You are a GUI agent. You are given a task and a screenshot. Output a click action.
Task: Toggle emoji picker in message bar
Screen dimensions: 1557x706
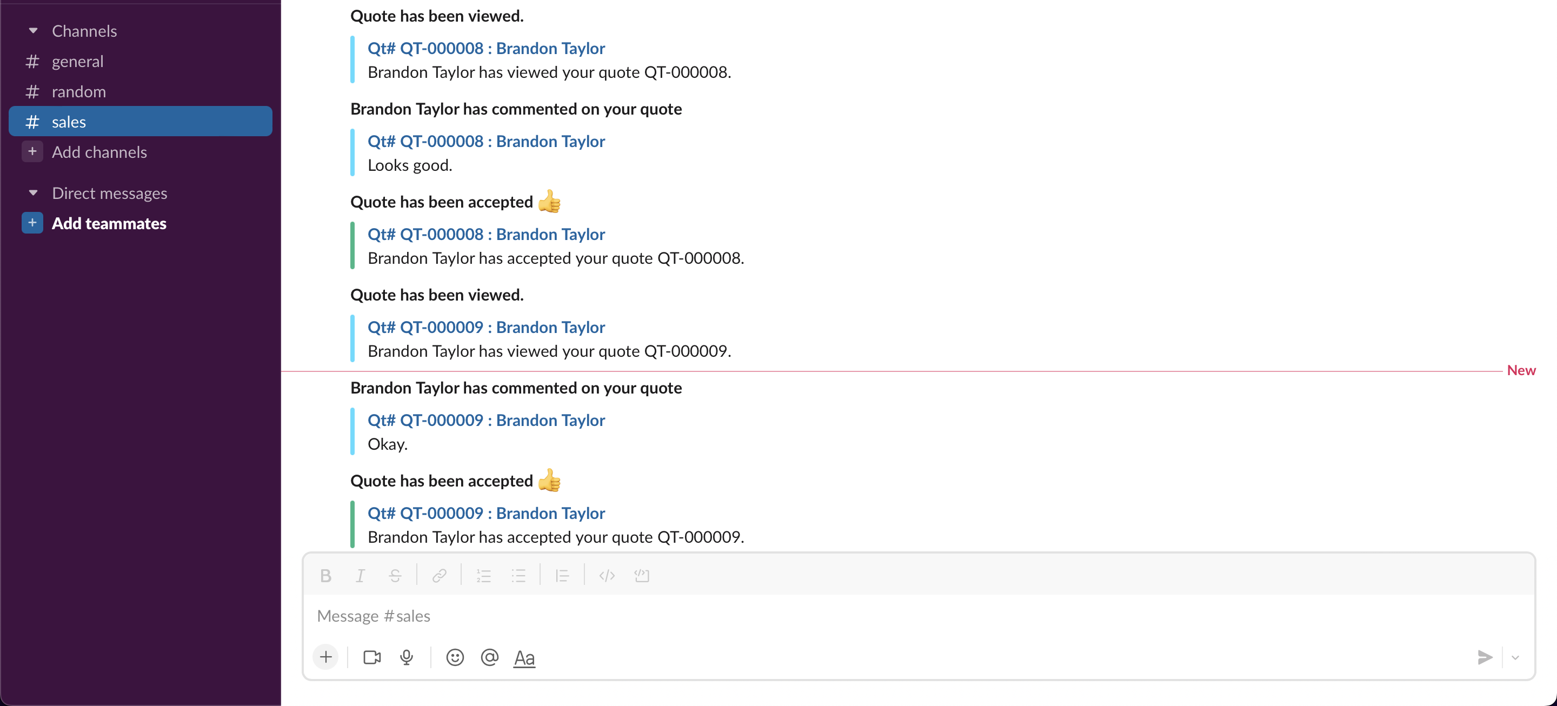(x=455, y=655)
